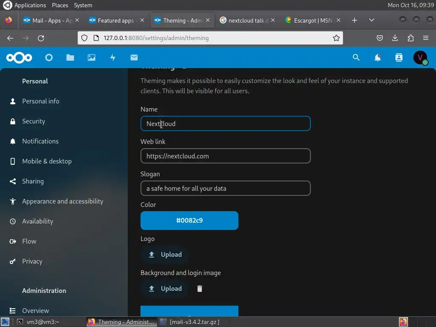The image size is (436, 327).
Task: Open the System menu
Action: point(83,5)
